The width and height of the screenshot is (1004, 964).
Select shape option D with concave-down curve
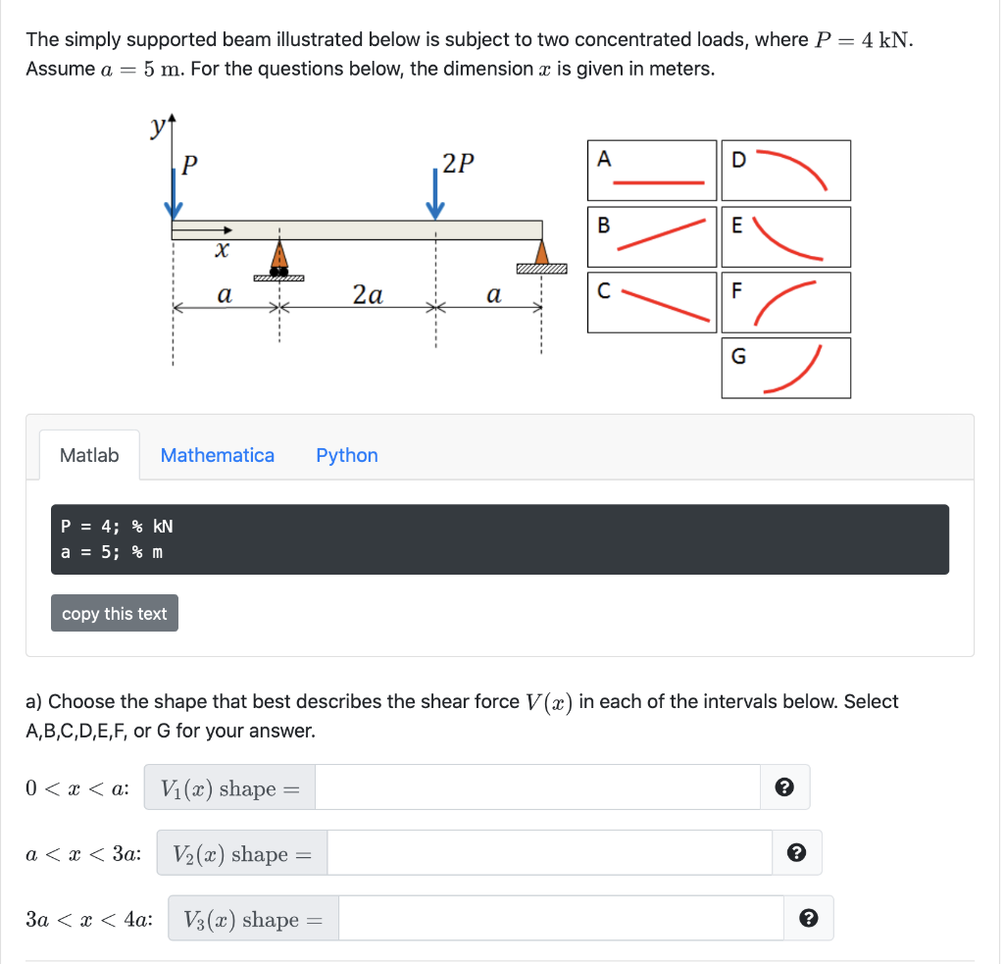[784, 169]
